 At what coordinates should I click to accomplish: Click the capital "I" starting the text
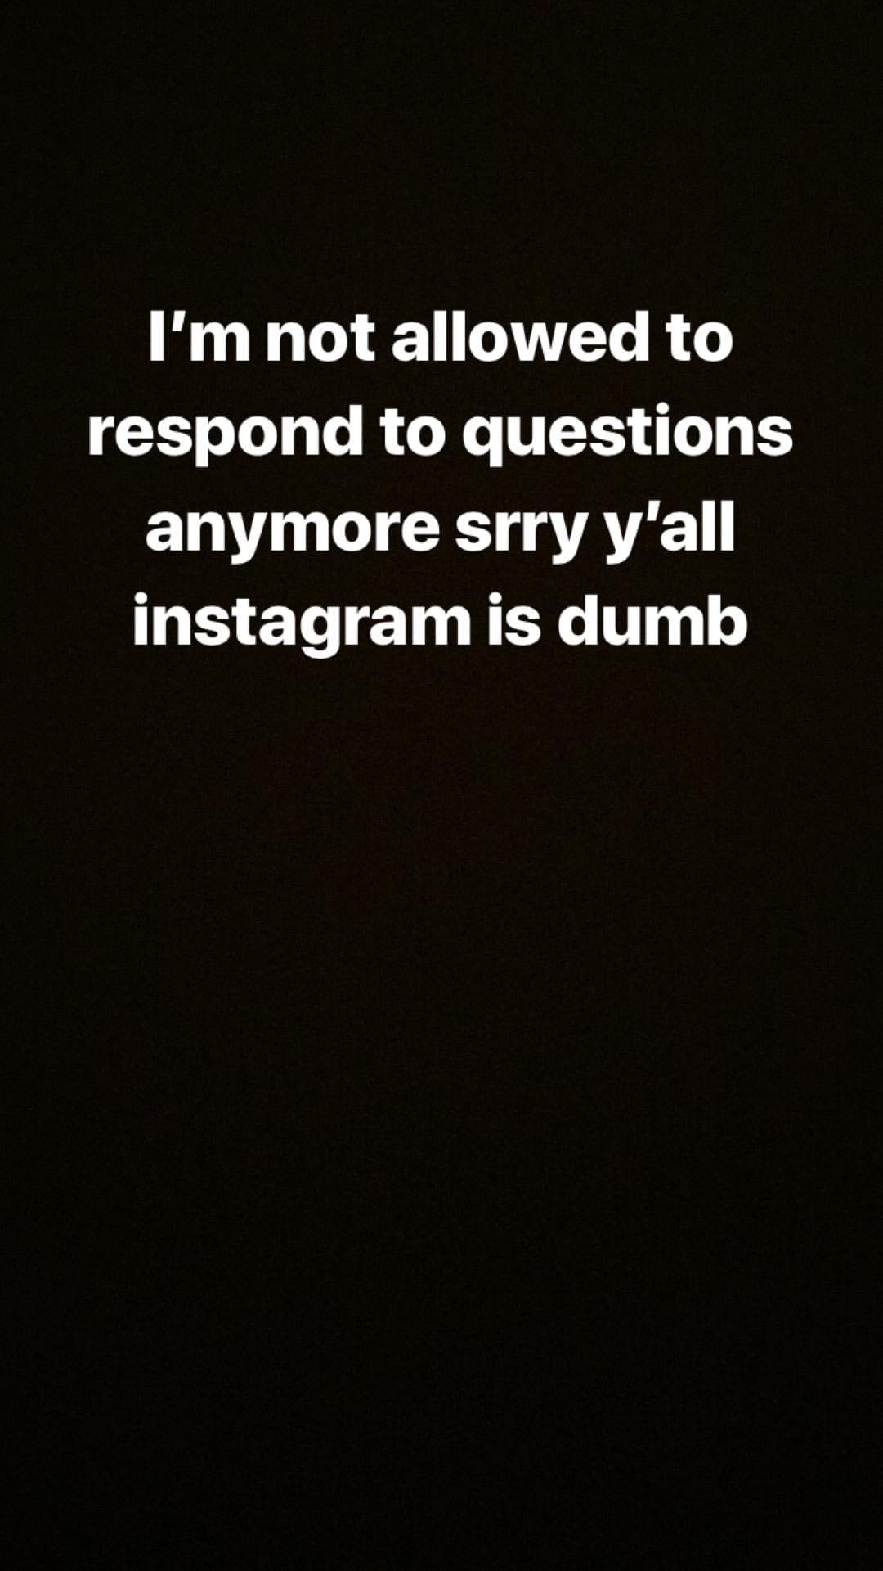click(155, 338)
